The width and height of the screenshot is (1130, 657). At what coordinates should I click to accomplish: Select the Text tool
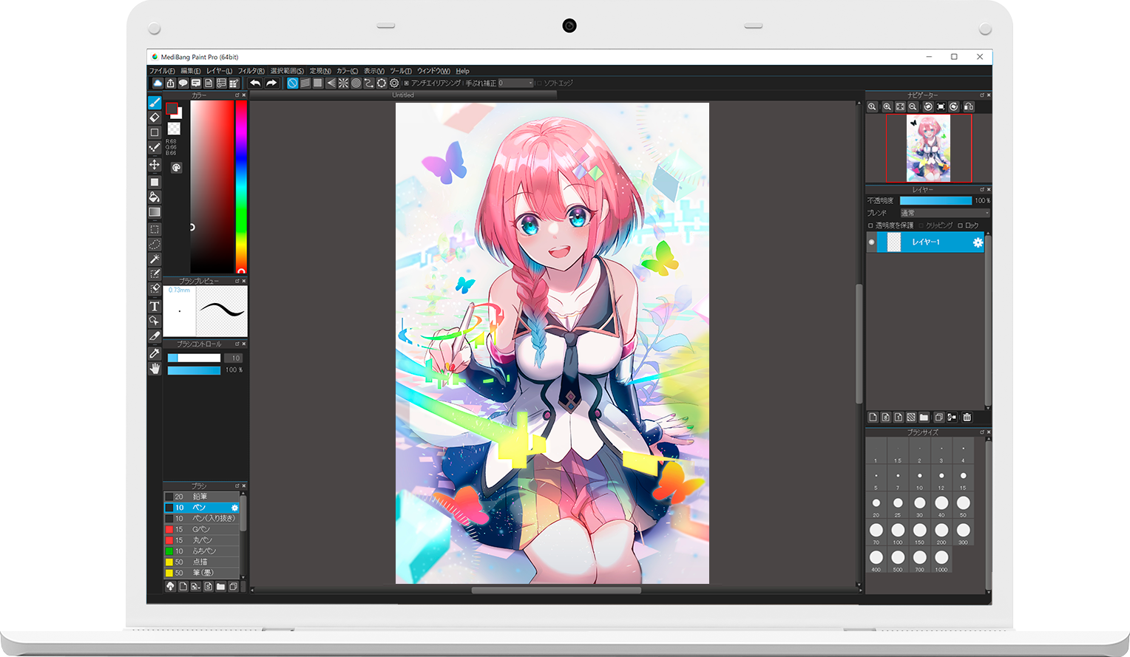(x=155, y=306)
